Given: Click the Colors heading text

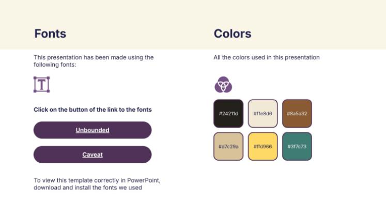Looking at the screenshot, I should (233, 34).
